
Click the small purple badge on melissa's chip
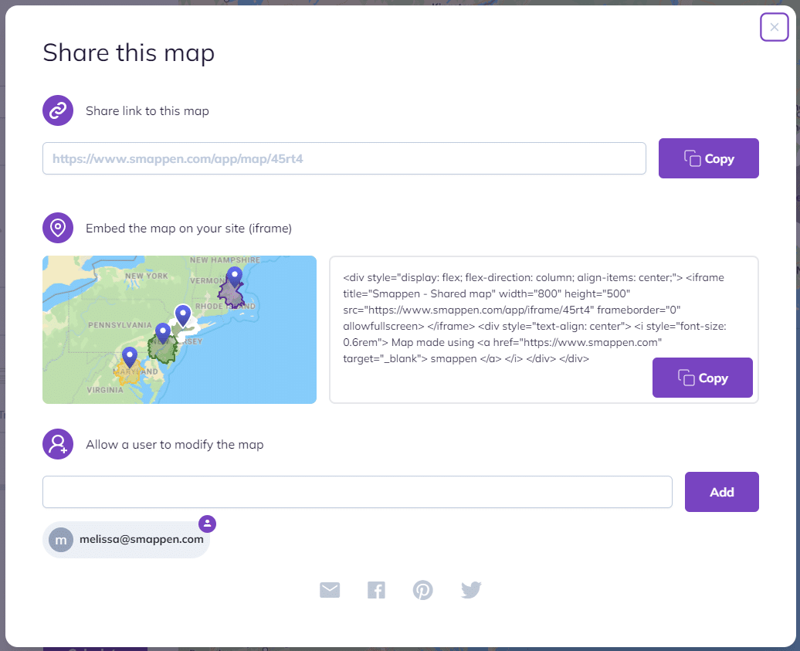click(207, 524)
